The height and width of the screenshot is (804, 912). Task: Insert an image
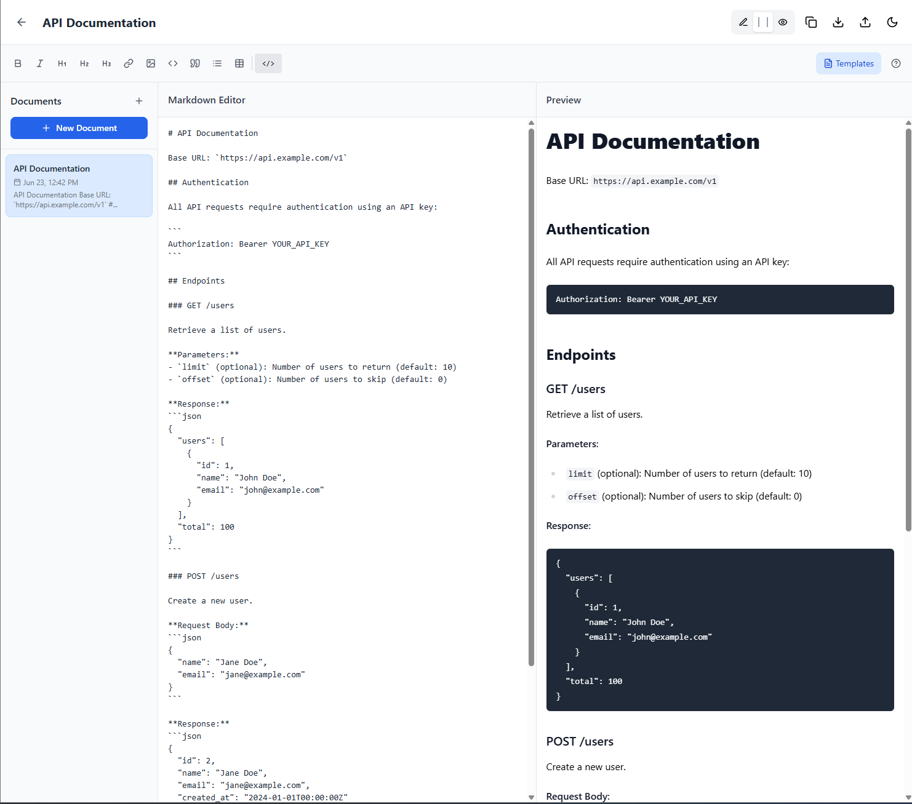151,63
